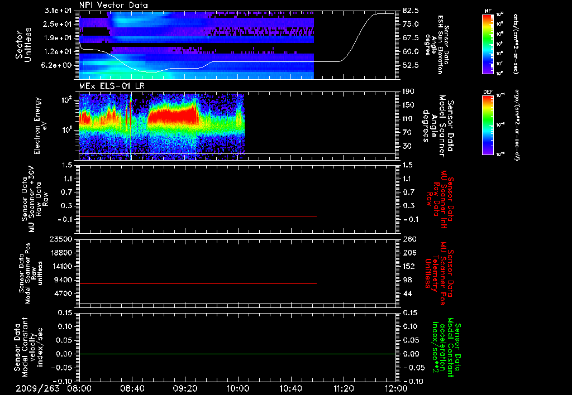Image resolution: width=572 pixels, height=395 pixels.
Task: Click the "2.5e+01" sector tick value
Action: [57, 24]
